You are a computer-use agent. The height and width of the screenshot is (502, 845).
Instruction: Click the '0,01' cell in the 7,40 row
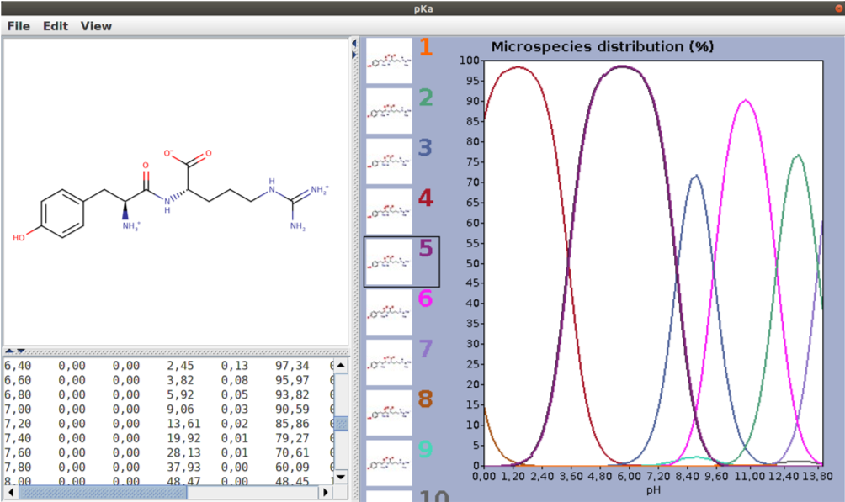pyautogui.click(x=235, y=438)
